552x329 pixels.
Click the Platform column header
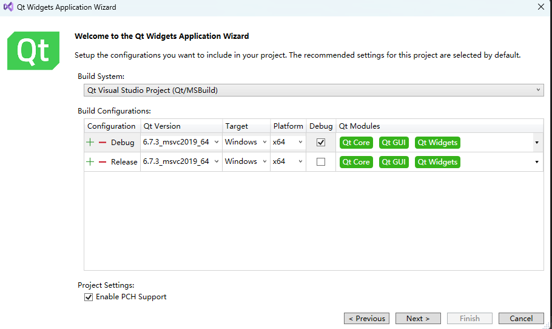click(288, 126)
